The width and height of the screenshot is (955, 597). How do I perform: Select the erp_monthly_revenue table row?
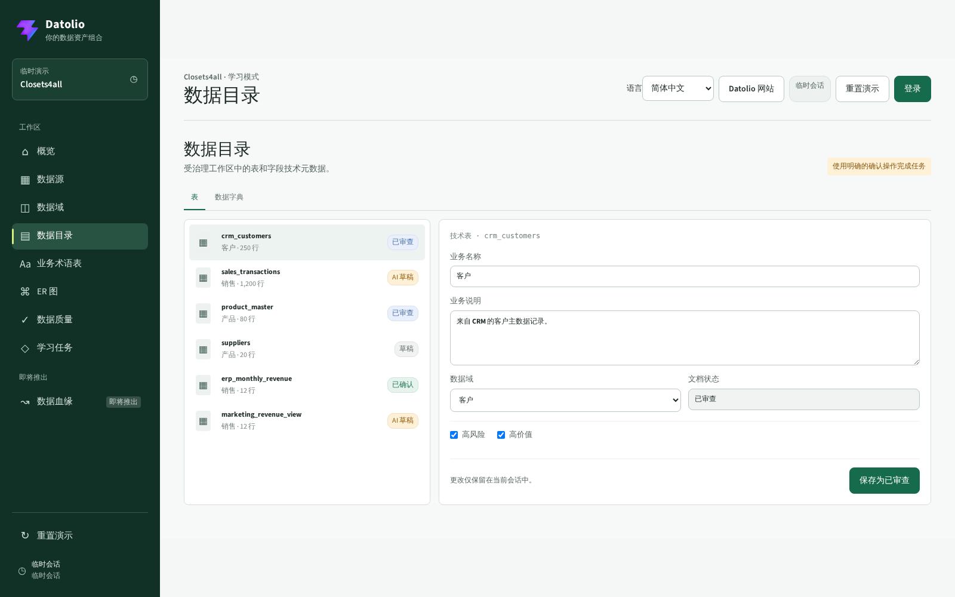(307, 385)
